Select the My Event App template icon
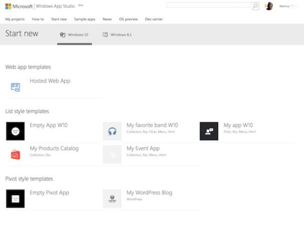 tap(112, 154)
